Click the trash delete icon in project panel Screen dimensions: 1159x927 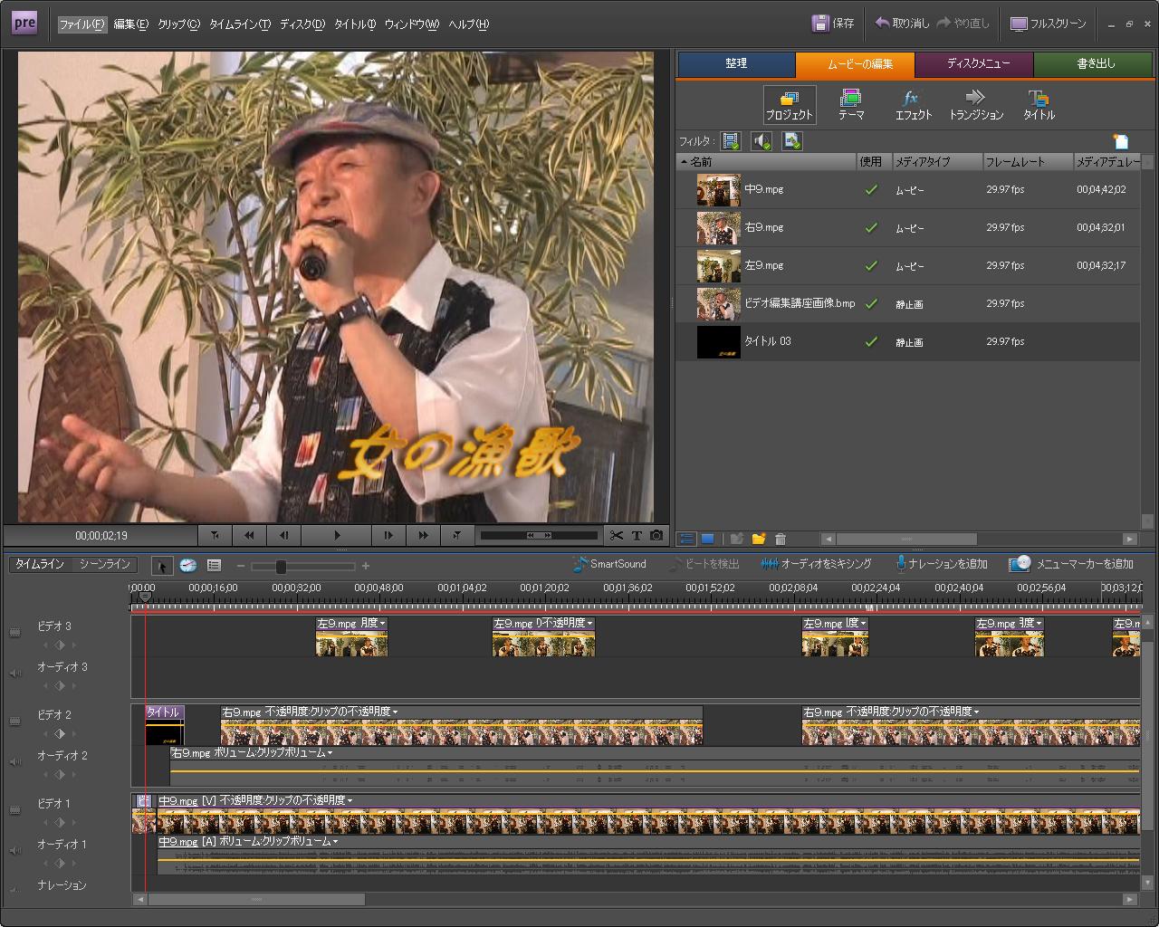(x=781, y=540)
